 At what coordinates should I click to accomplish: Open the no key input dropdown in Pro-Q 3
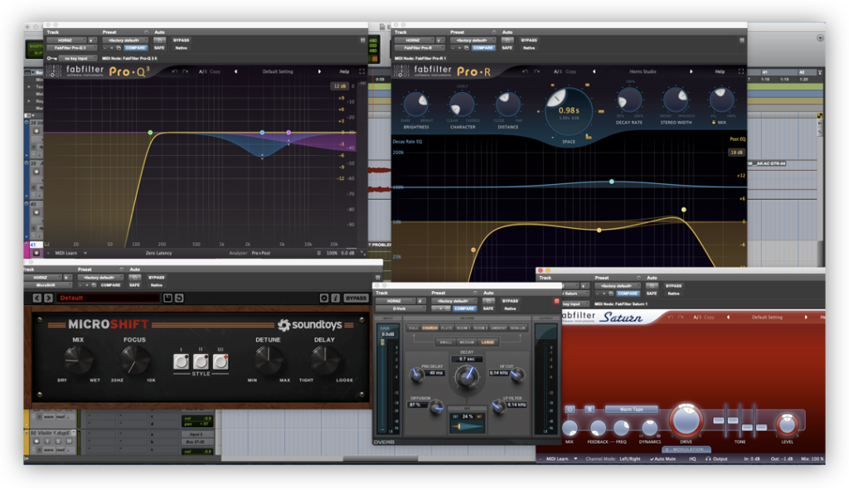(x=78, y=58)
